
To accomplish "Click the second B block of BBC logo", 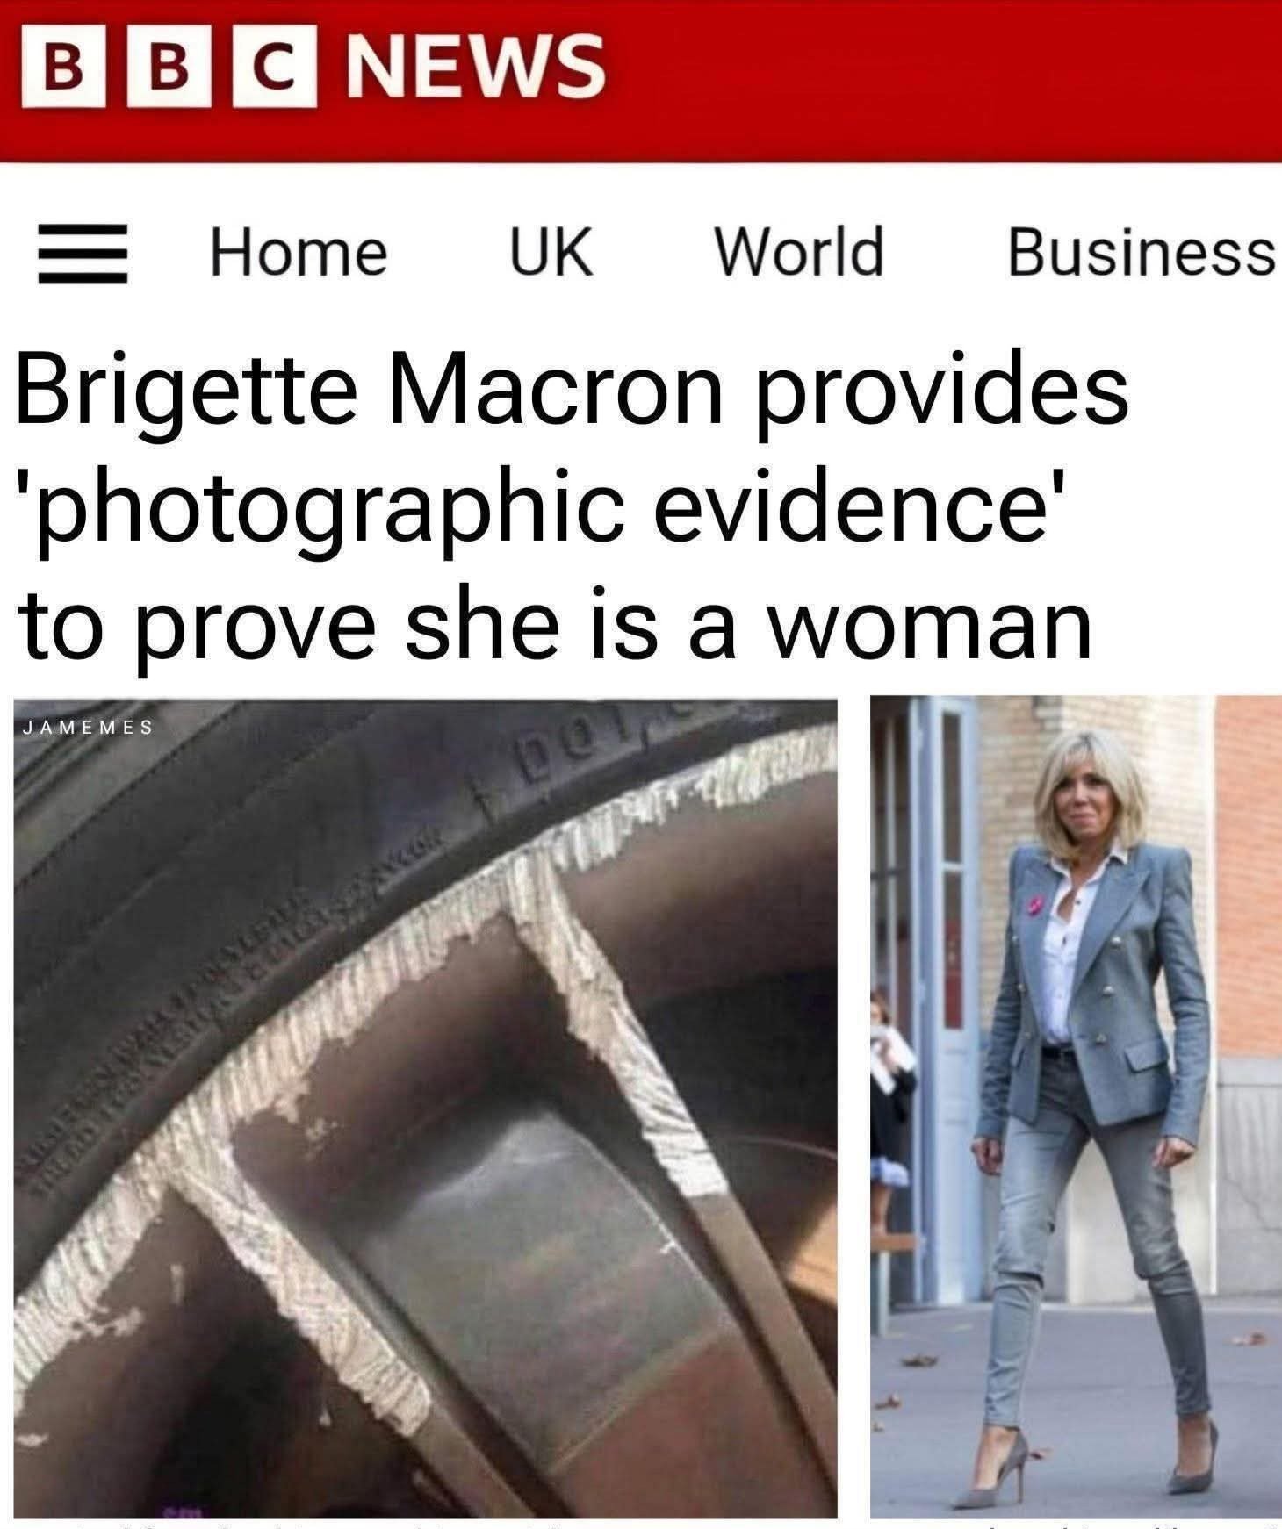I will (169, 64).
